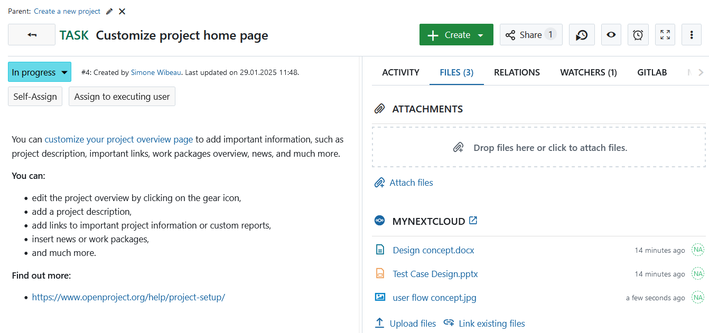The width and height of the screenshot is (709, 333).
Task: Remove parent using the X icon
Action: pyautogui.click(x=122, y=11)
